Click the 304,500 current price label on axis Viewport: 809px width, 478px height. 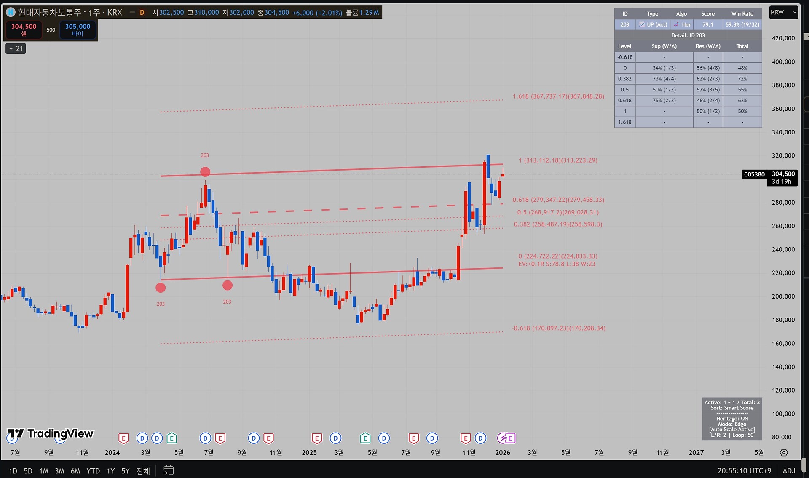click(x=783, y=174)
